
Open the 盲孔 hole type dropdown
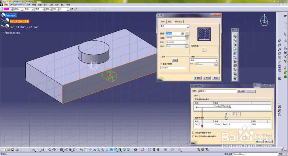tap(188, 26)
